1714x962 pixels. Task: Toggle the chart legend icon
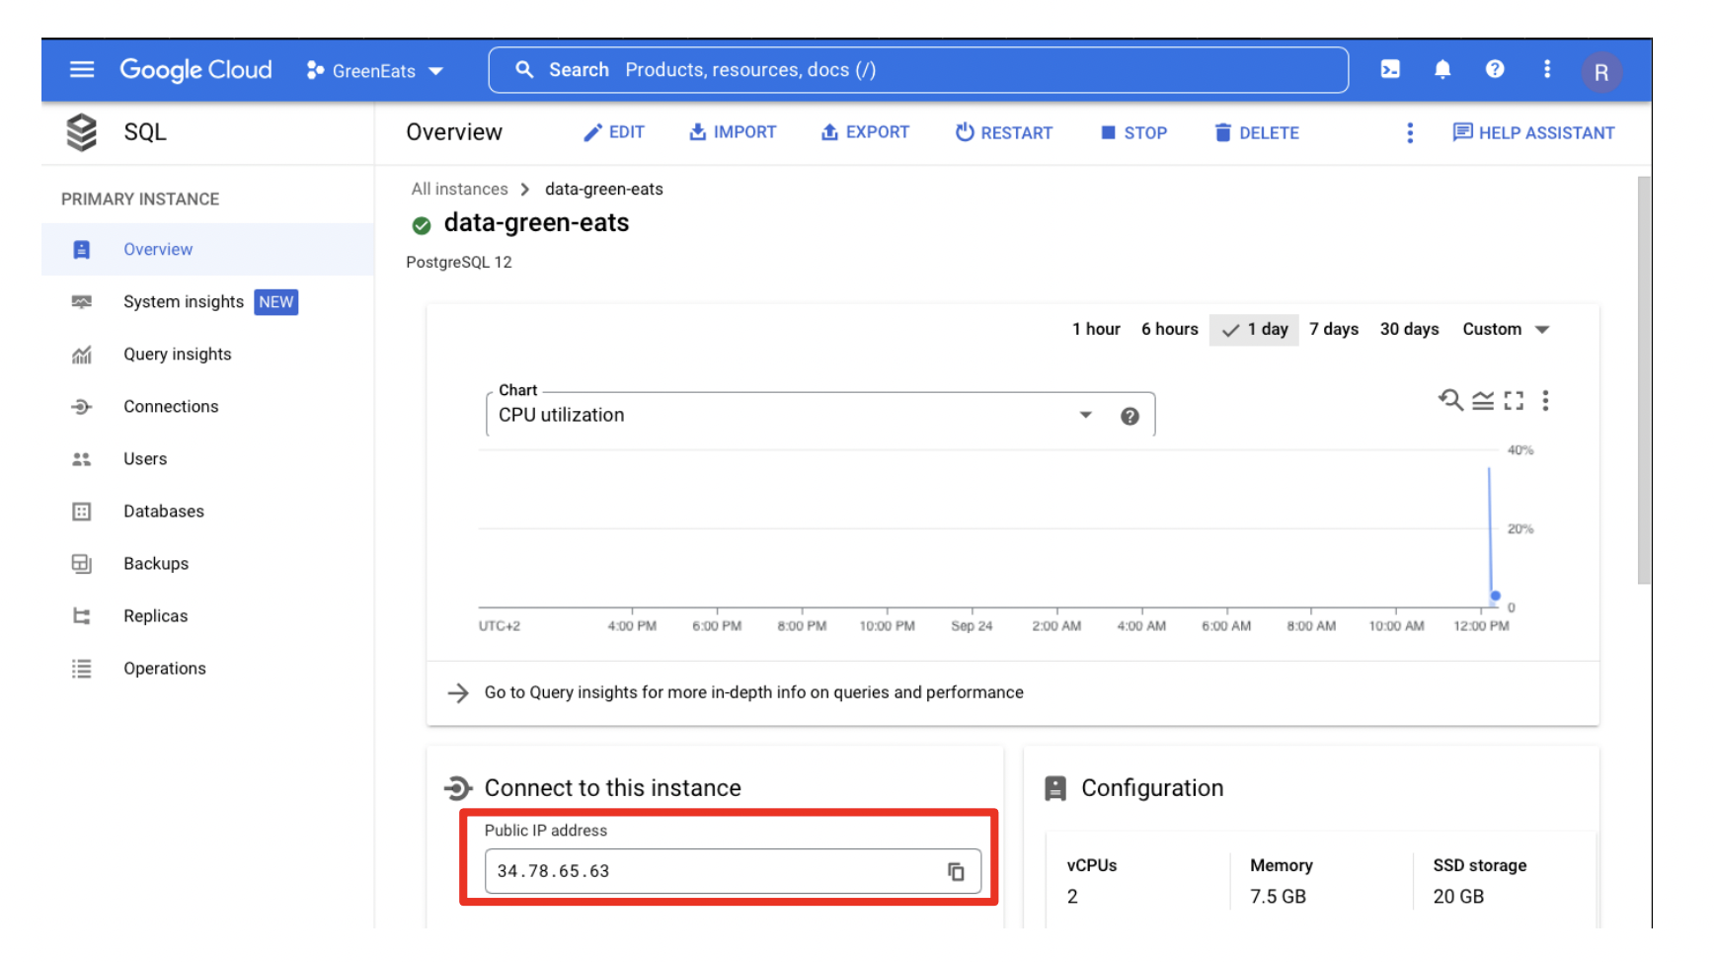click(x=1482, y=400)
